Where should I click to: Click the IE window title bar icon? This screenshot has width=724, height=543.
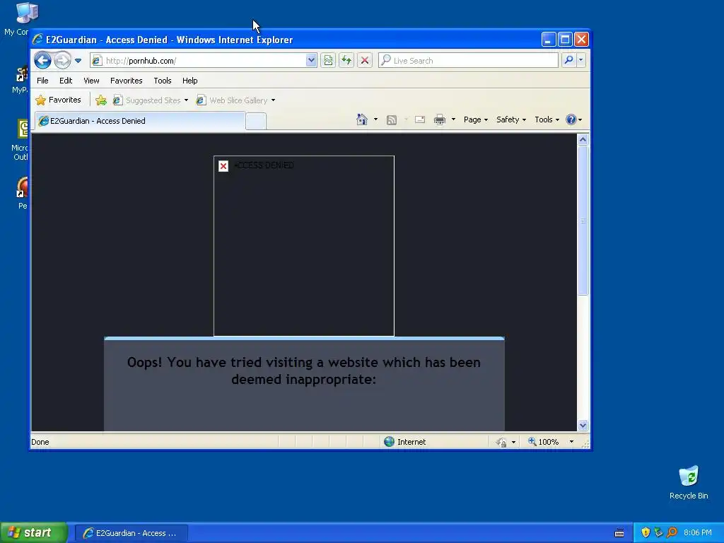[38, 40]
